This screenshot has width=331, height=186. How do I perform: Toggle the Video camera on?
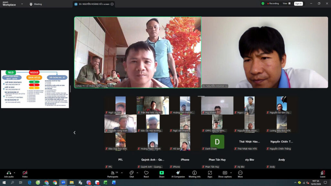click(x=25, y=173)
